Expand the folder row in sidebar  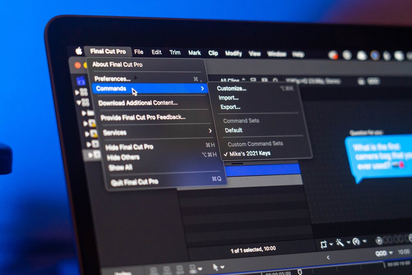pyautogui.click(x=84, y=113)
